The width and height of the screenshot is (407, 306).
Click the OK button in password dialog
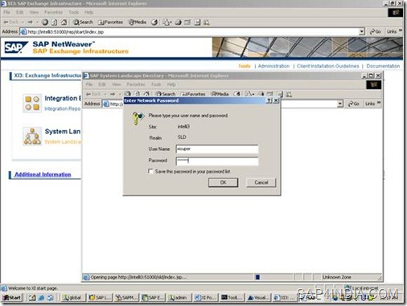coord(223,182)
